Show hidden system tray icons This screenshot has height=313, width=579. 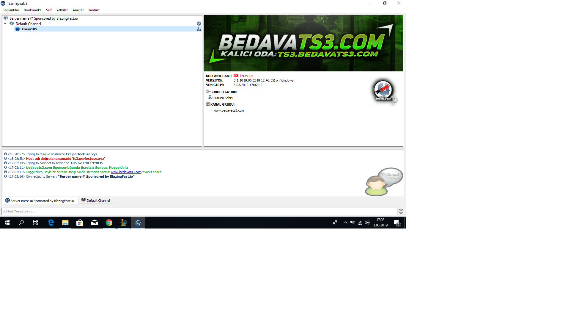345,223
